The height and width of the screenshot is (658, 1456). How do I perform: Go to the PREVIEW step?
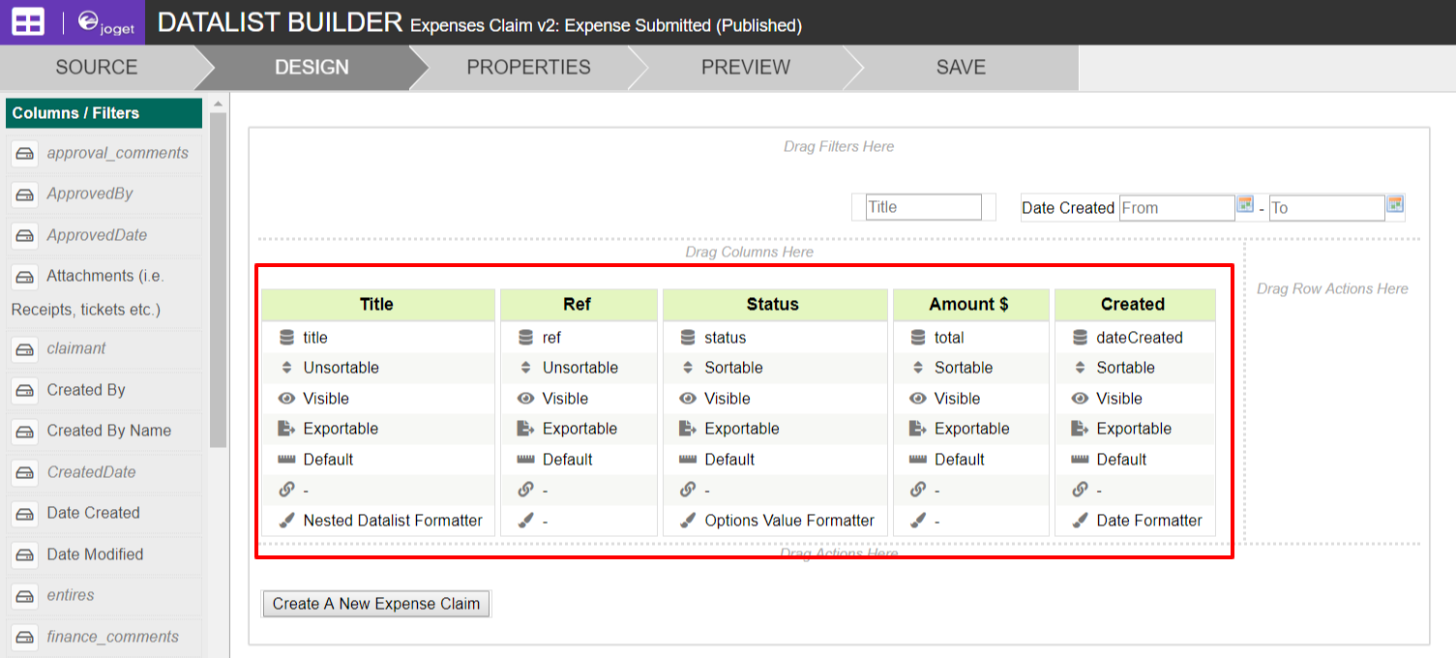[x=745, y=68]
